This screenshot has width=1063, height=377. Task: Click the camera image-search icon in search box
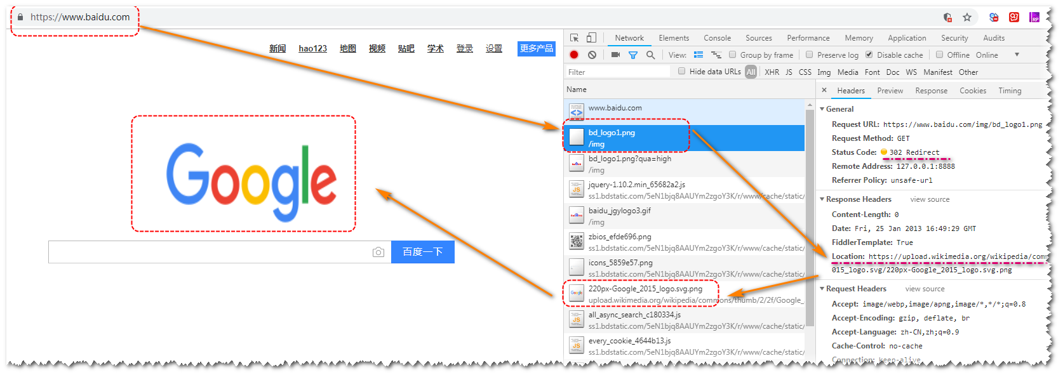pyautogui.click(x=378, y=252)
